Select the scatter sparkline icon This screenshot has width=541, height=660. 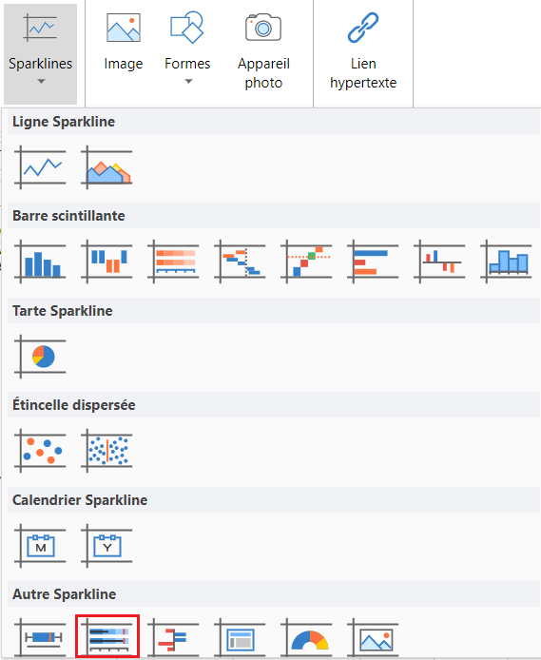(x=40, y=451)
